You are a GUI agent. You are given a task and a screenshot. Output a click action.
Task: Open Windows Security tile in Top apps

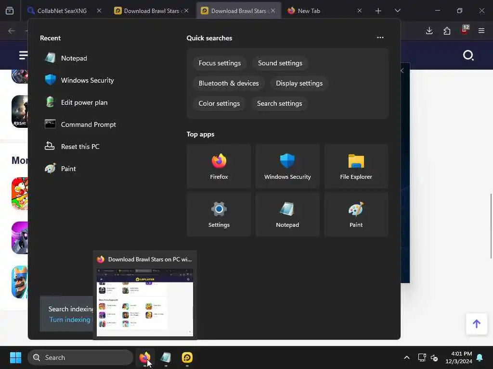point(287,166)
